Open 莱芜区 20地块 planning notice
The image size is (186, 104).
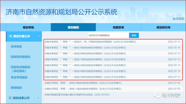[85, 54]
